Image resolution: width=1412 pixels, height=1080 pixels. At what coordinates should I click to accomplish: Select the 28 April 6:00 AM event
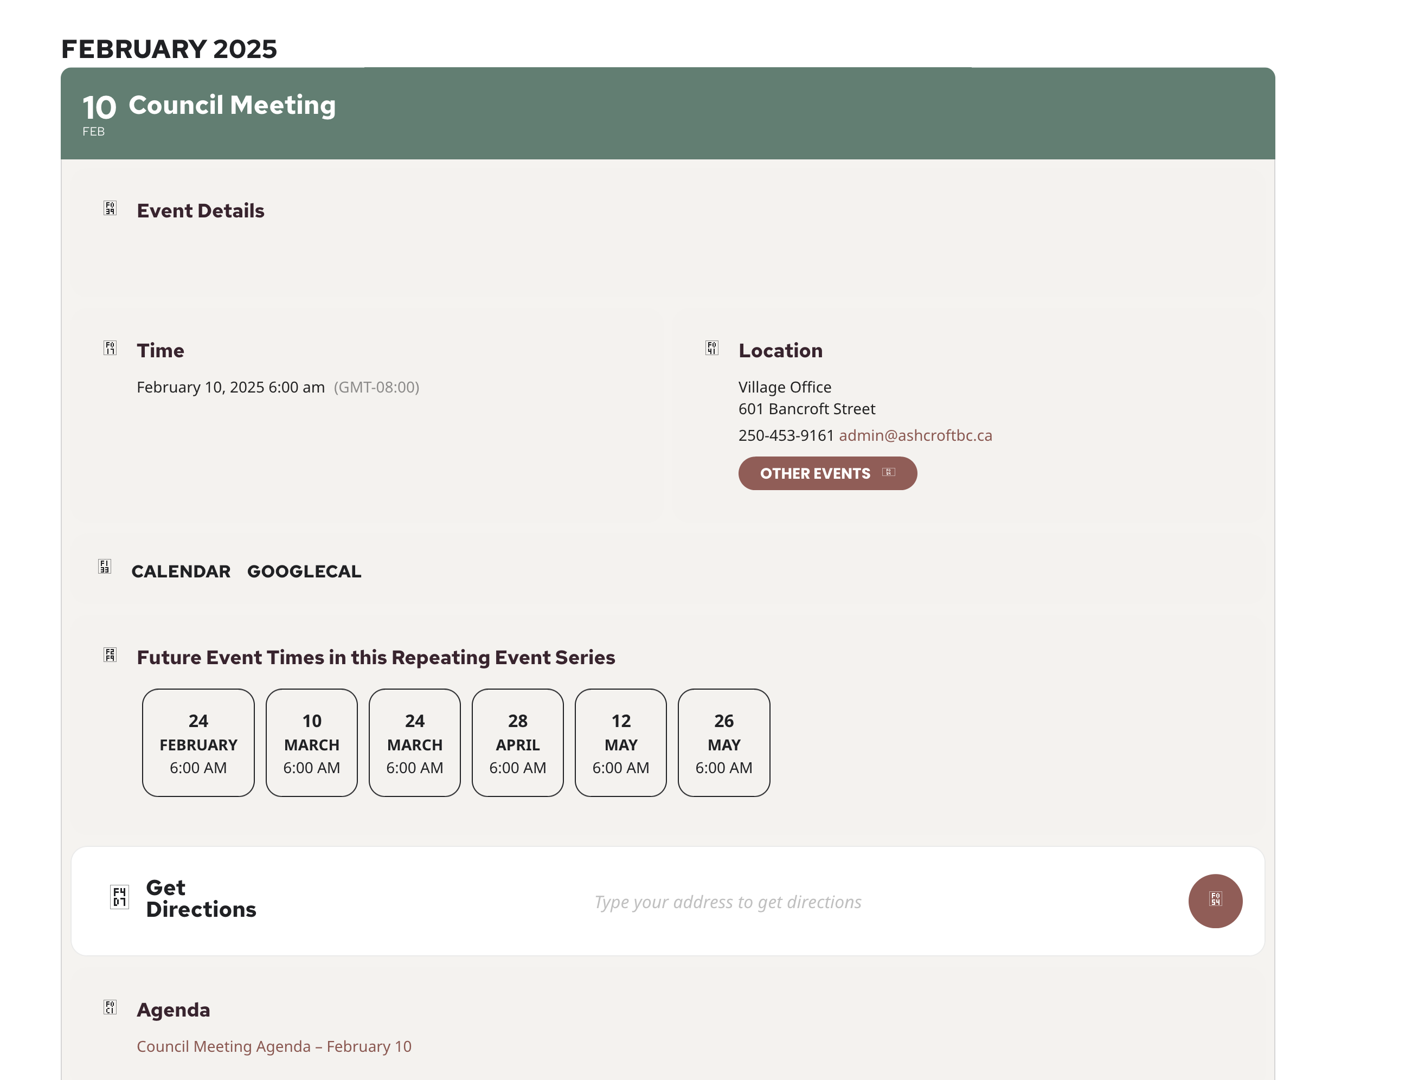tap(518, 743)
